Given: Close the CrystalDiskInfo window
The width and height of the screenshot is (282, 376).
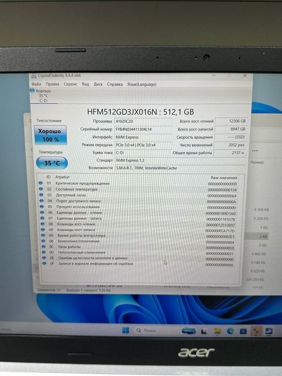Looking at the screenshot, I should coord(245,76).
